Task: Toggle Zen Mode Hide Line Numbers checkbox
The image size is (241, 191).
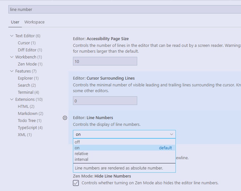Action: pyautogui.click(x=76, y=183)
